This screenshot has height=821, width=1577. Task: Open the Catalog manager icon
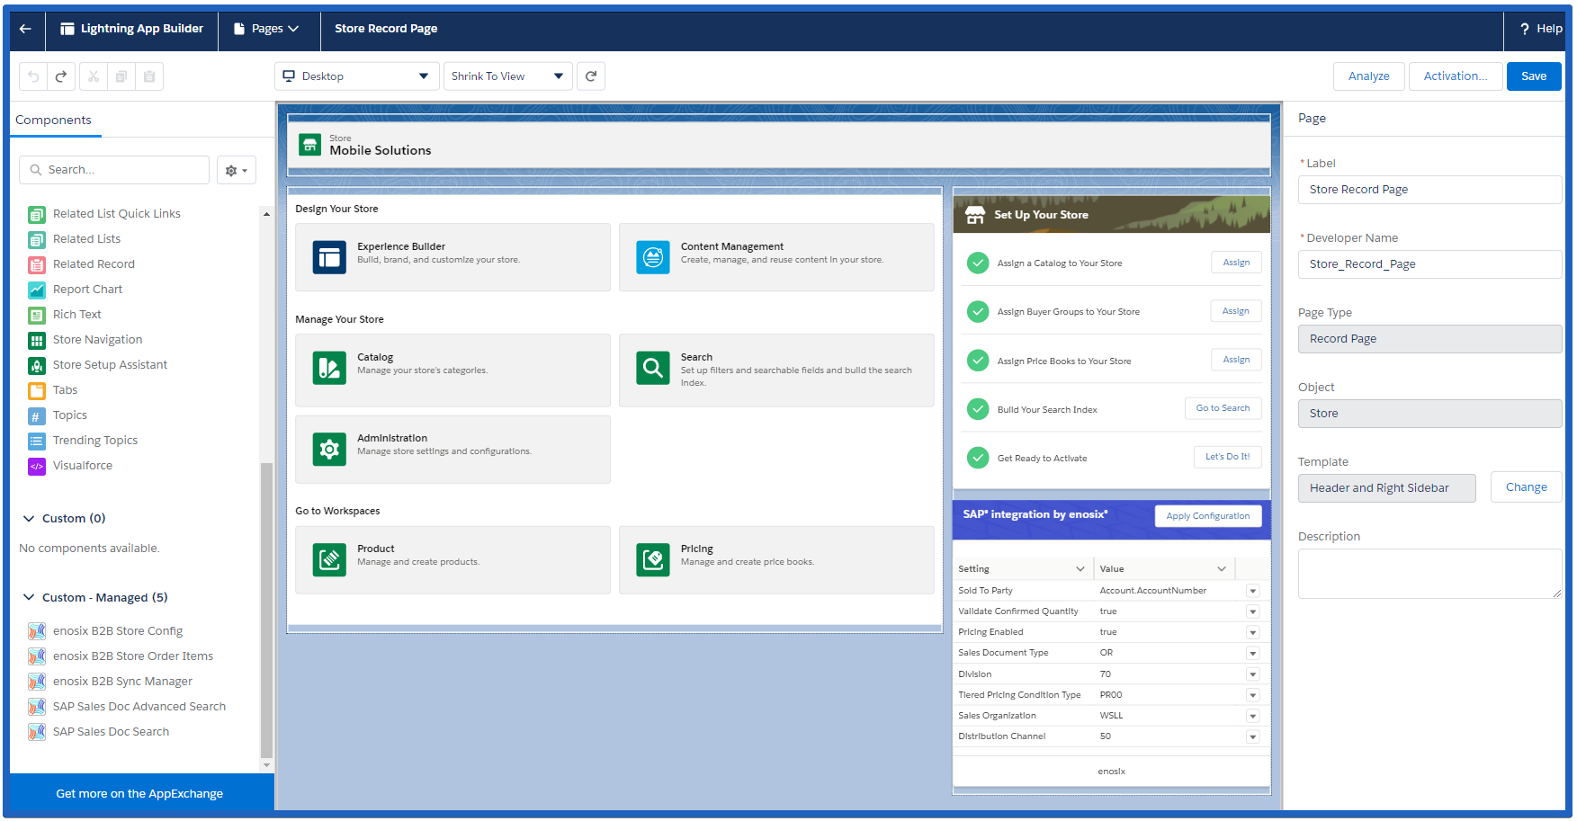click(328, 368)
